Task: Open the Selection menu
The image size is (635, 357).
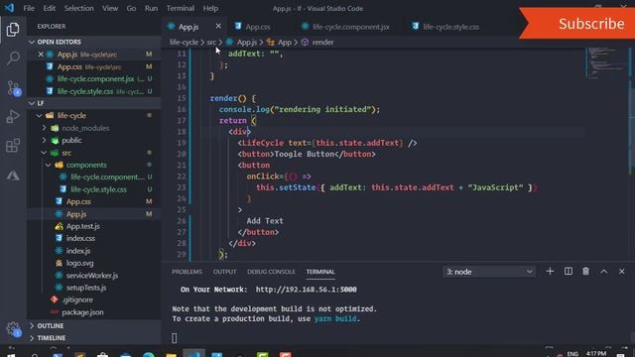Action: point(78,8)
